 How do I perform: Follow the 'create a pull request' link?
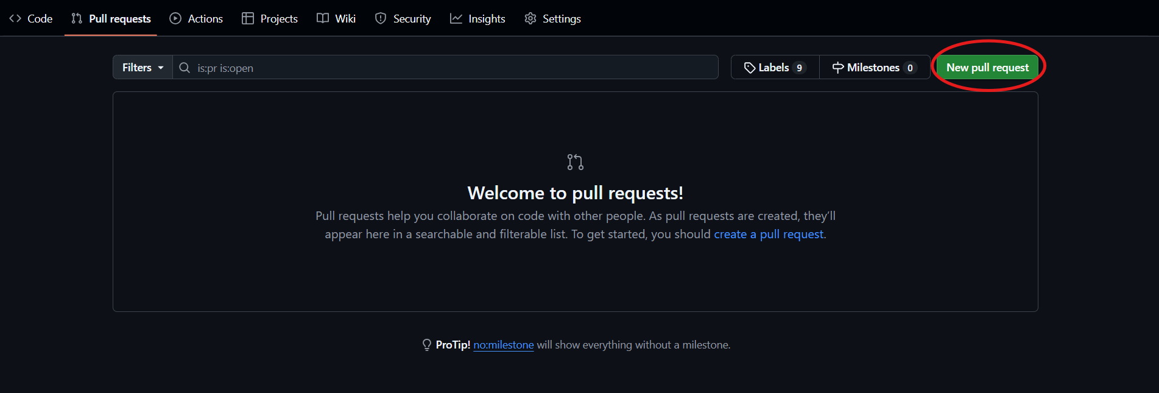(769, 235)
